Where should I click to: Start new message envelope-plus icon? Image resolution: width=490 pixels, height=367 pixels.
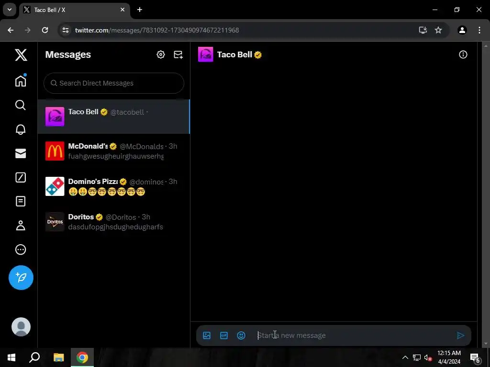[x=178, y=54]
